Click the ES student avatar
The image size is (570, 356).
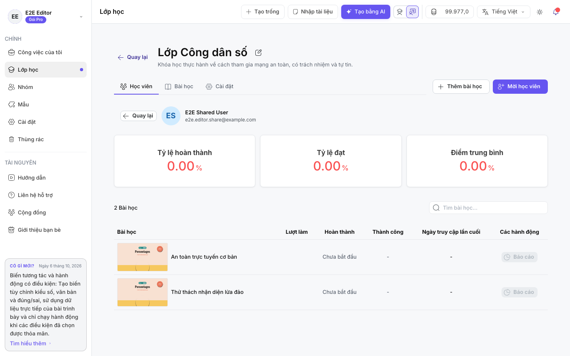coord(171,116)
